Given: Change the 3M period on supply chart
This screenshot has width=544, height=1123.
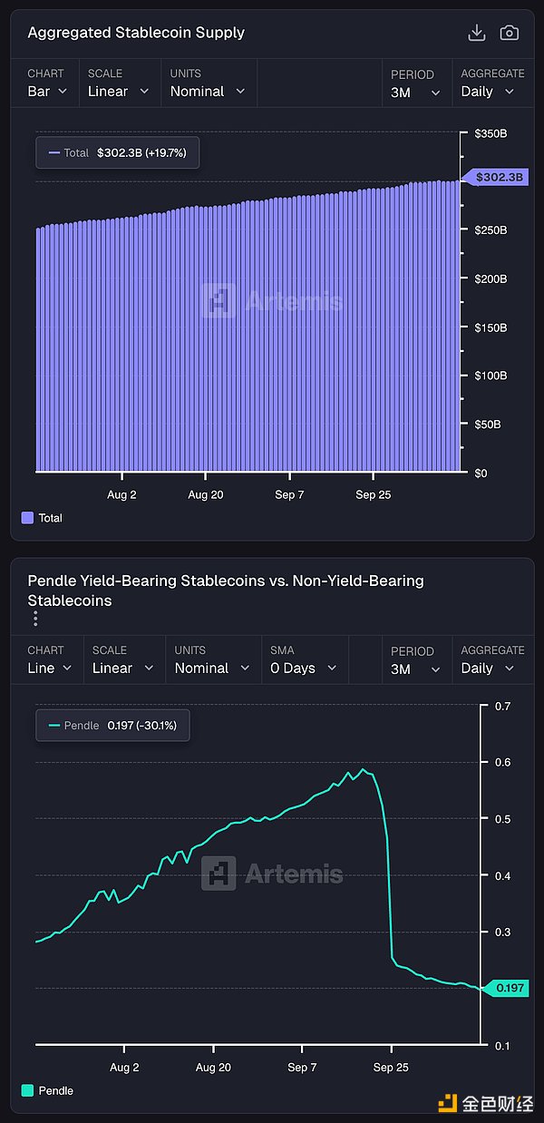Looking at the screenshot, I should click(x=415, y=92).
